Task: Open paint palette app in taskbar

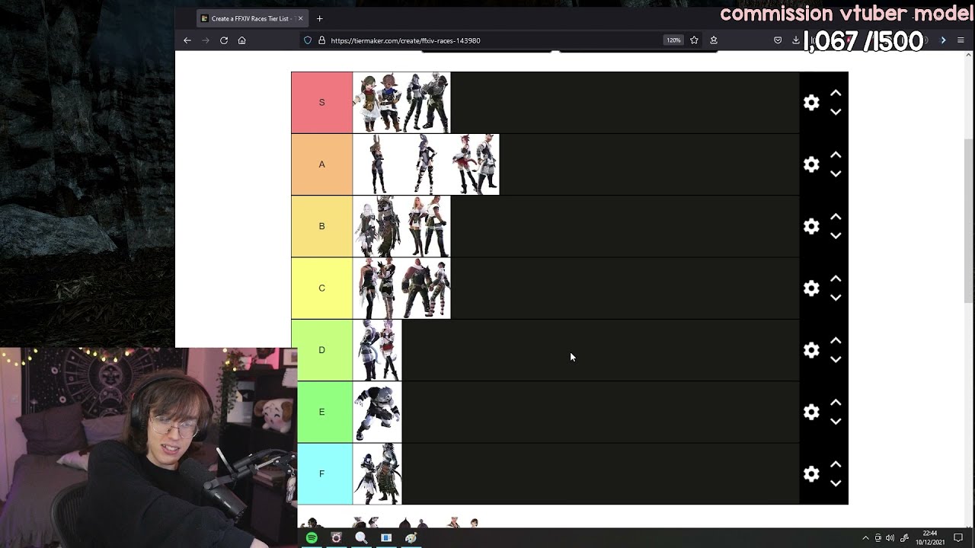Action: [411, 538]
